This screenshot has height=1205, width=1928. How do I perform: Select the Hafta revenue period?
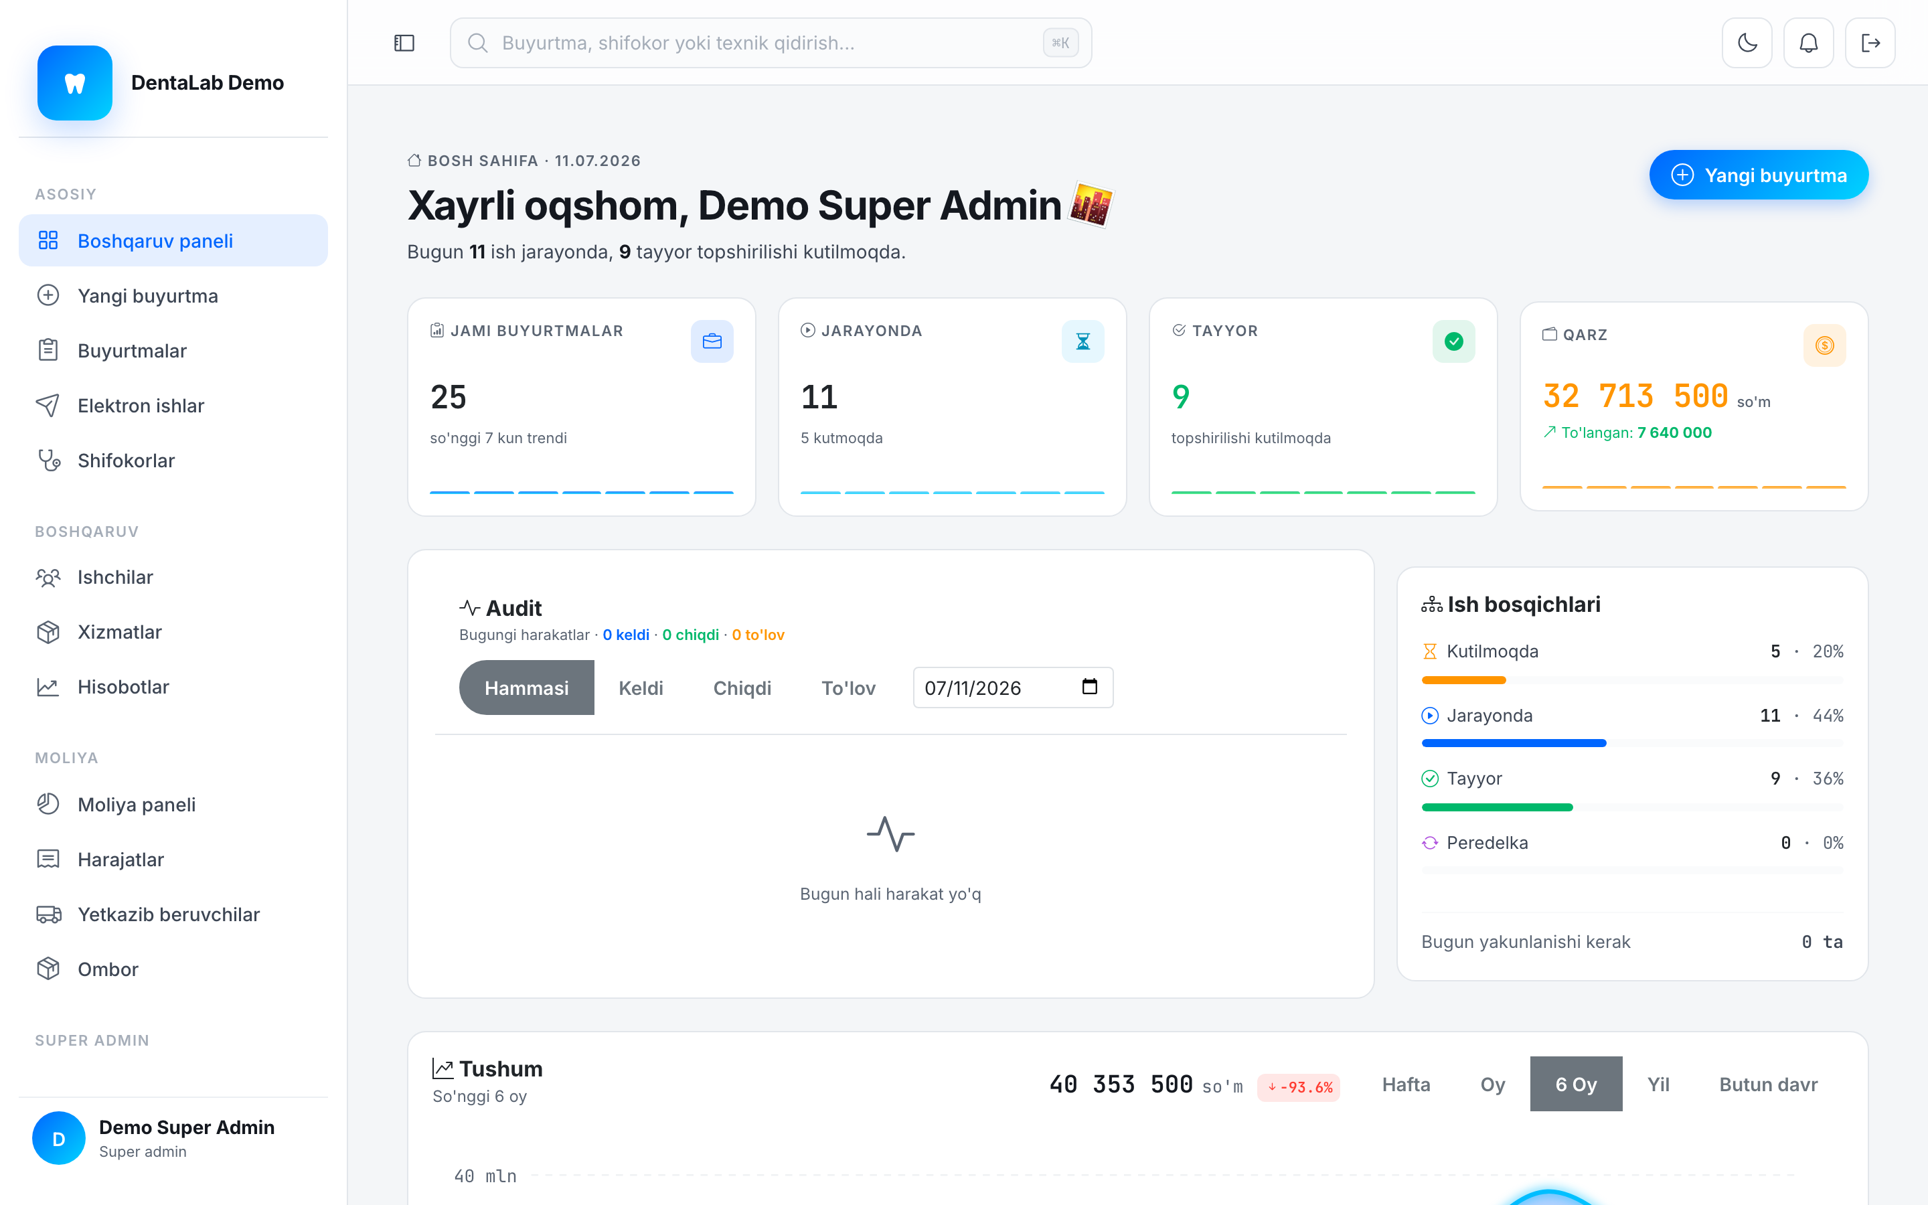point(1406,1084)
